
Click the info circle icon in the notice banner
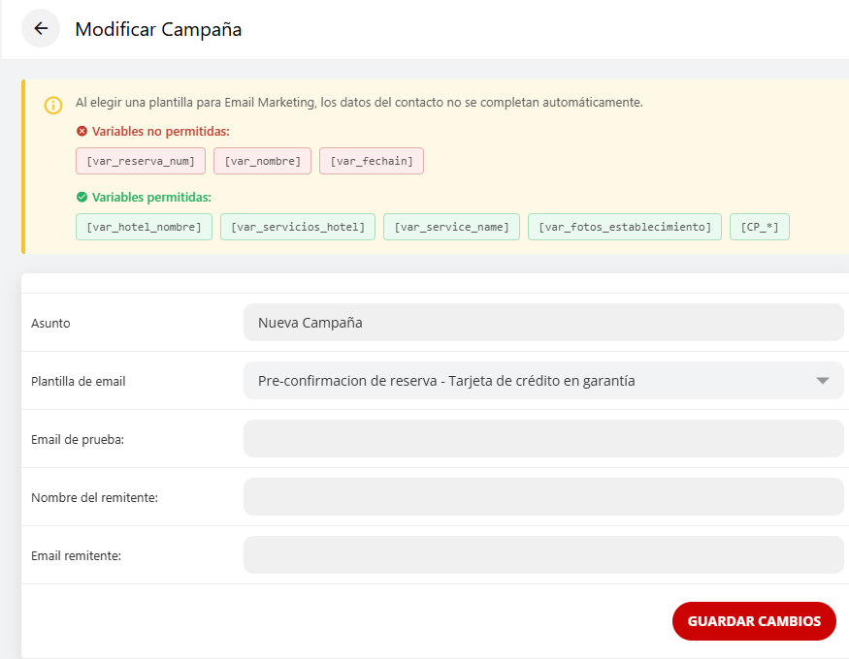pyautogui.click(x=52, y=105)
